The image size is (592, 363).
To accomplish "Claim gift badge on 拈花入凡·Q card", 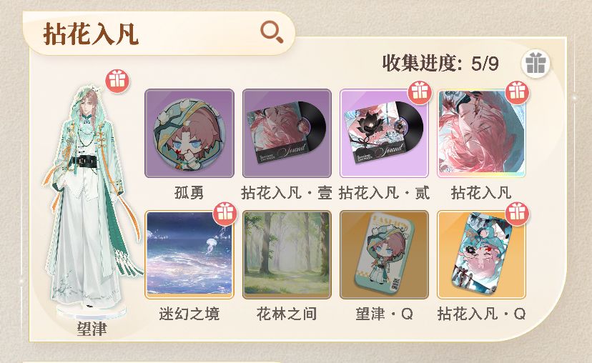I will click(x=517, y=214).
